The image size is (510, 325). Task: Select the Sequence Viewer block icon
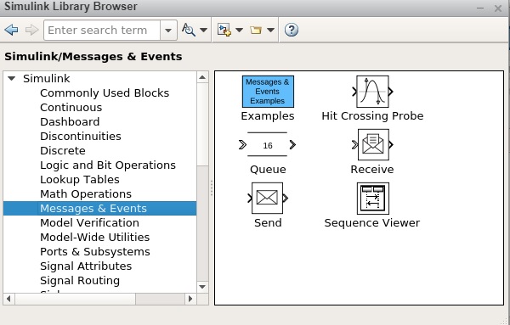pos(373,199)
